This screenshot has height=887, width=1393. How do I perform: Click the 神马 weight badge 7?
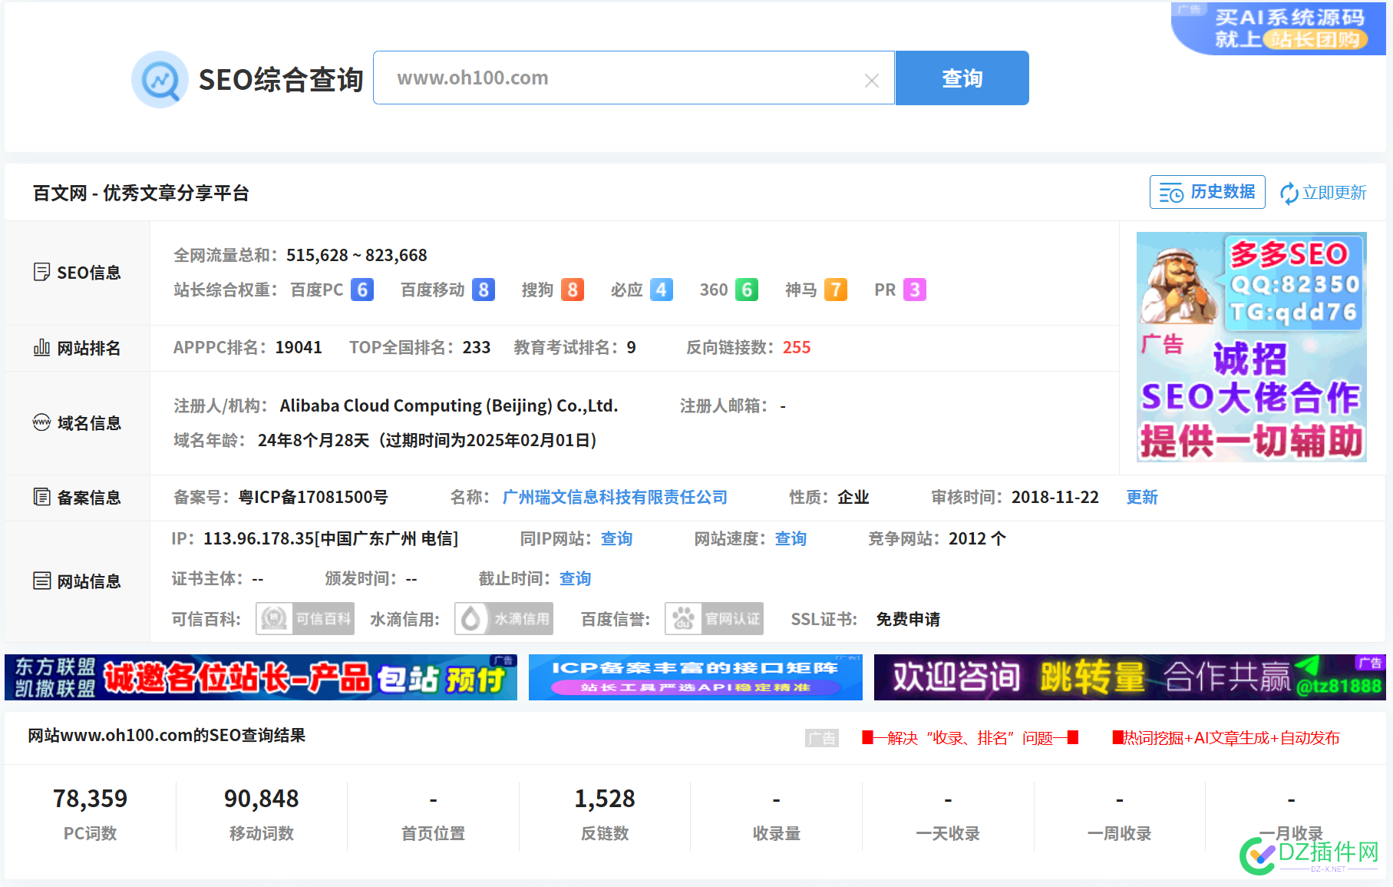836,290
